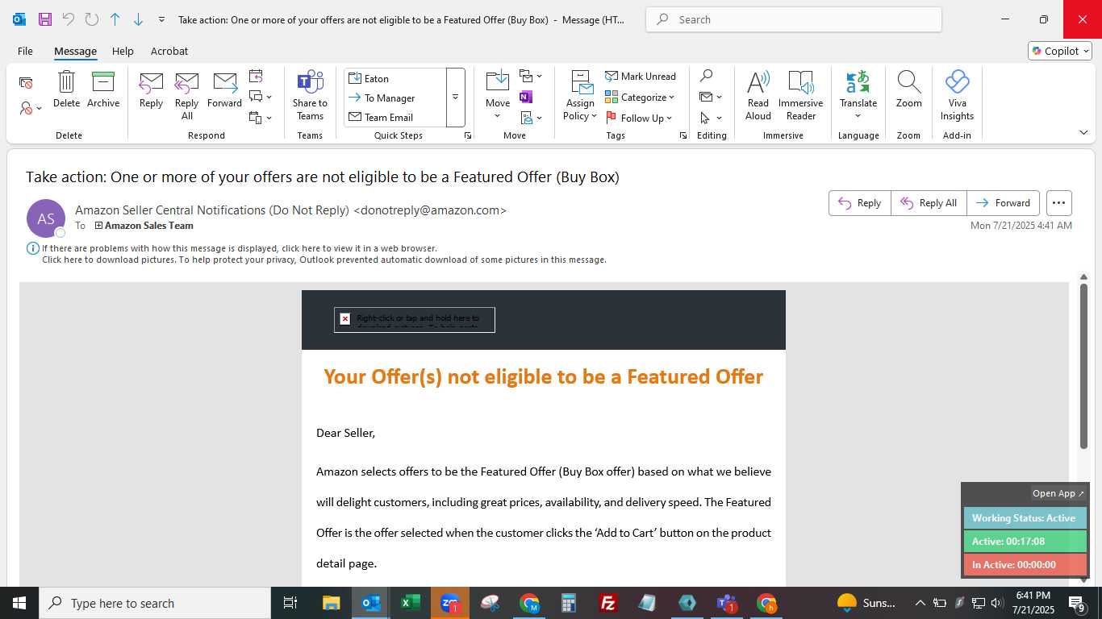Run the To Manager quick step

coord(395,98)
